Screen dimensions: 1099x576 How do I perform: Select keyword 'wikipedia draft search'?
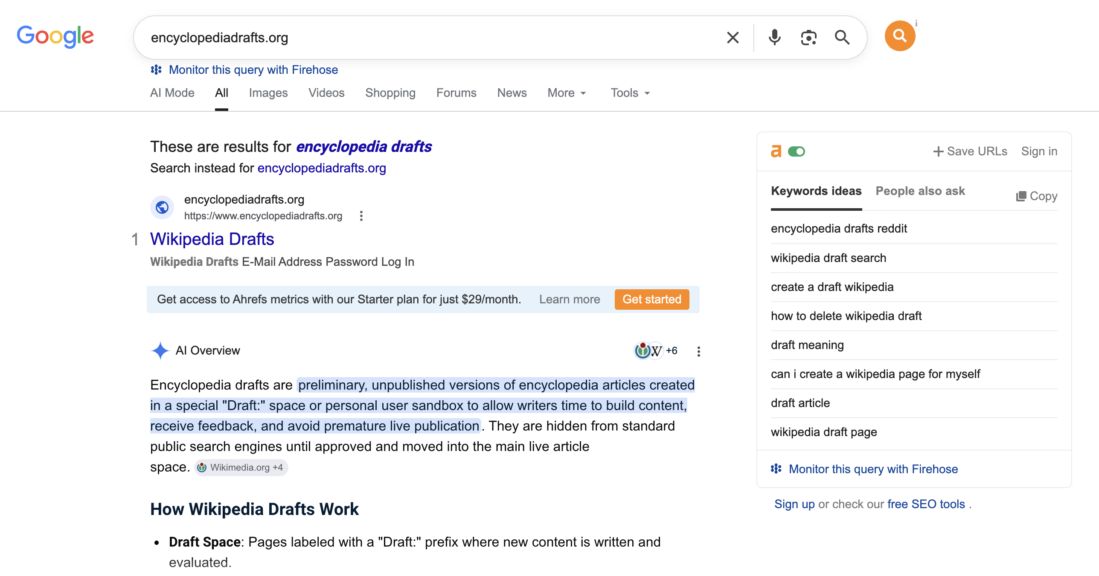(829, 258)
